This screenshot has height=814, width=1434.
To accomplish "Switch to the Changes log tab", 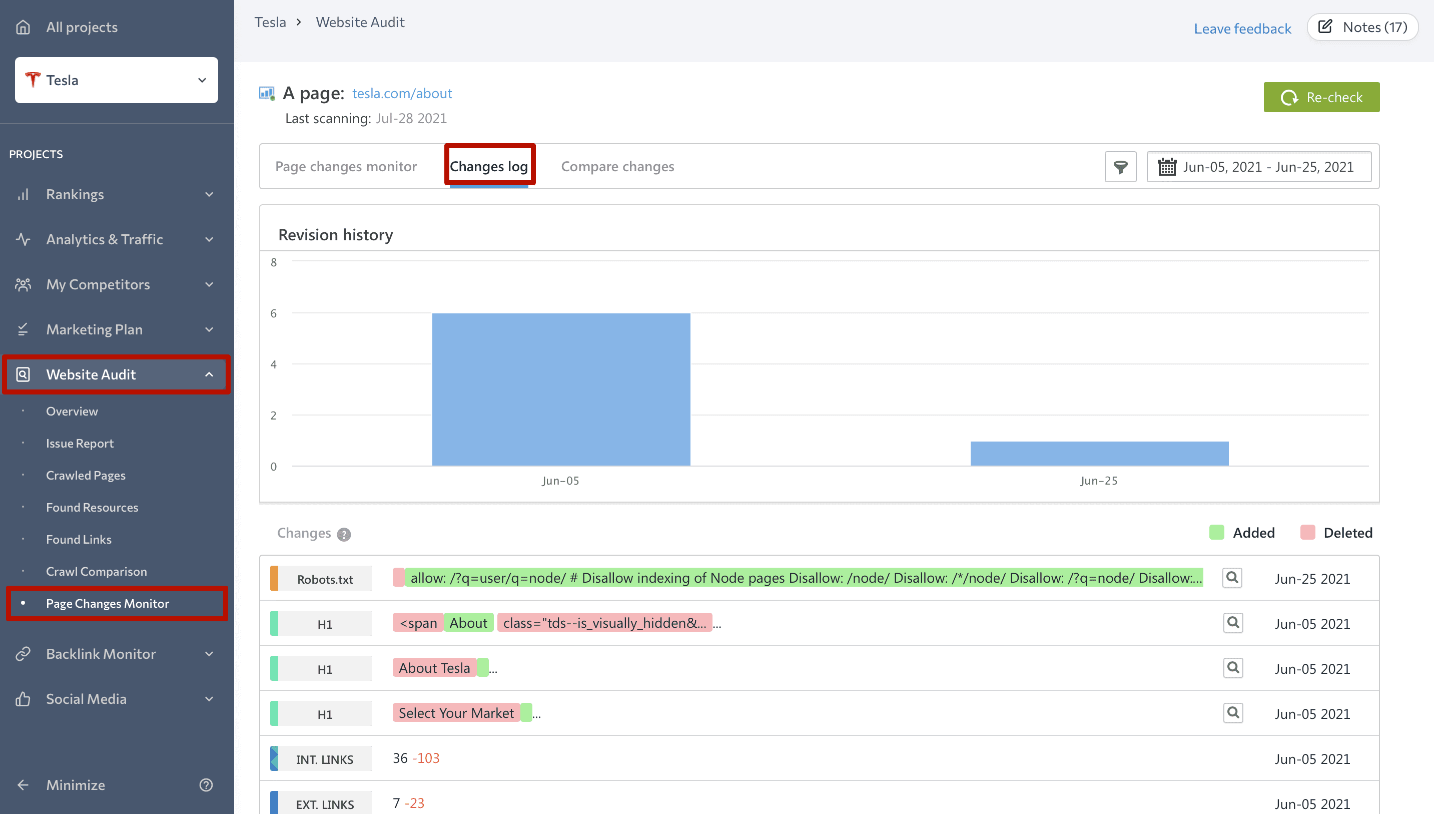I will (x=489, y=167).
